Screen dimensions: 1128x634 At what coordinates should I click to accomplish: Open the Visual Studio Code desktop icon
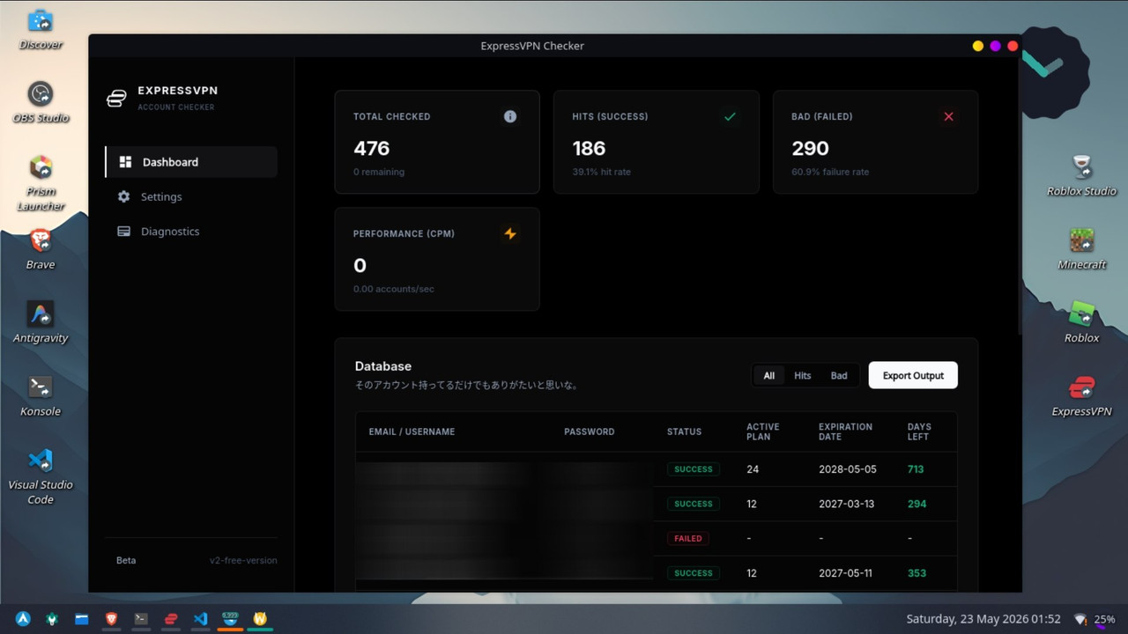pyautogui.click(x=41, y=476)
